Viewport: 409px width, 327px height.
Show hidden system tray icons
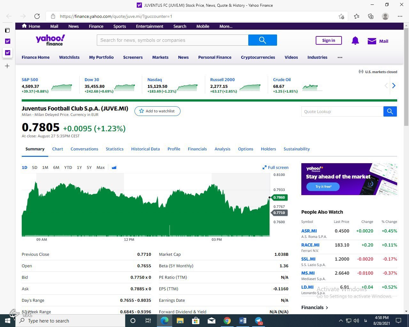(x=341, y=321)
